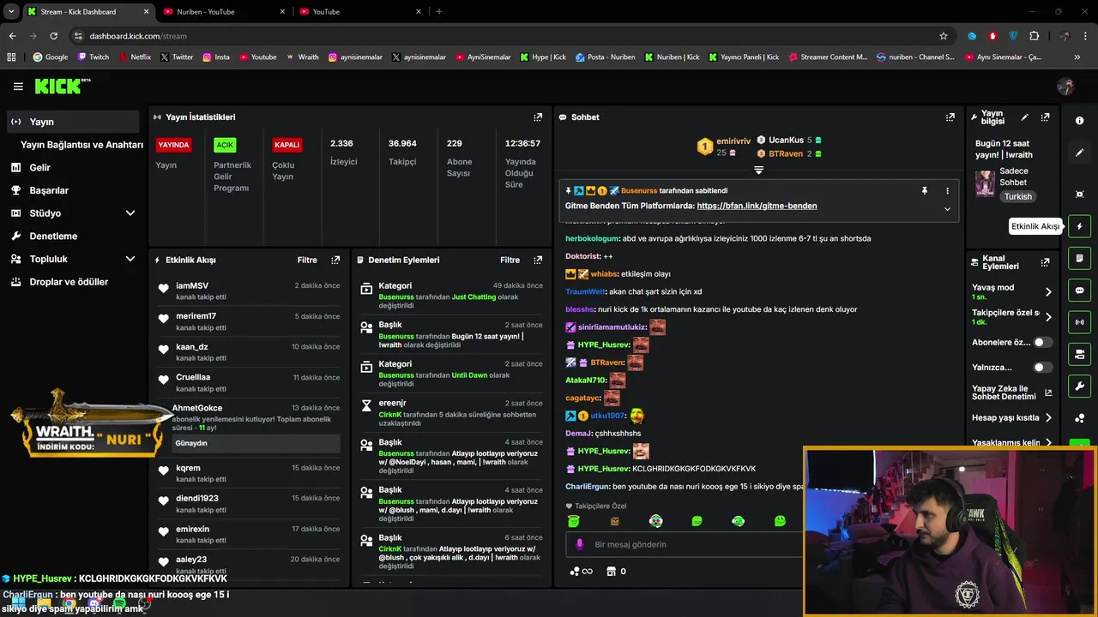Toggle the wrench icon in right toolbar

coord(1079,386)
